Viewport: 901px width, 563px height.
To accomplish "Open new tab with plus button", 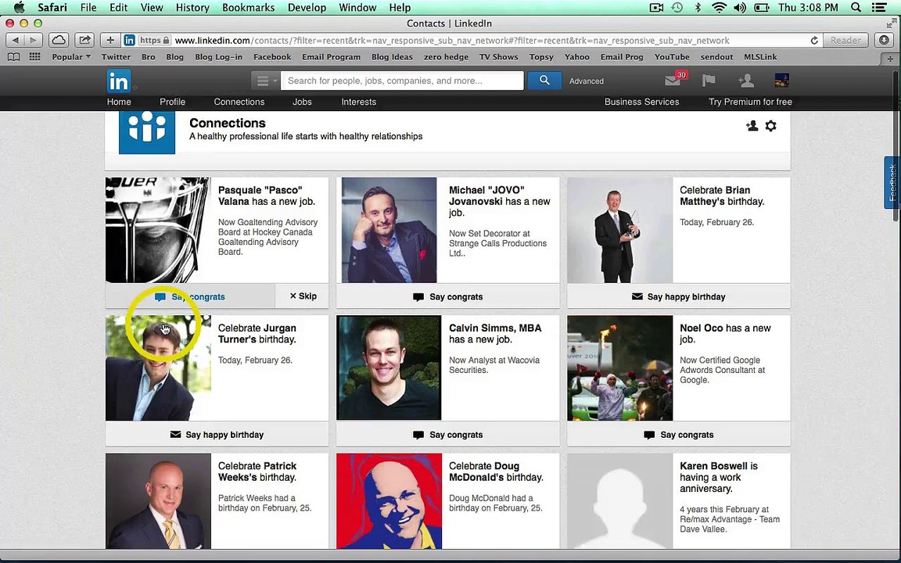I will click(x=890, y=58).
